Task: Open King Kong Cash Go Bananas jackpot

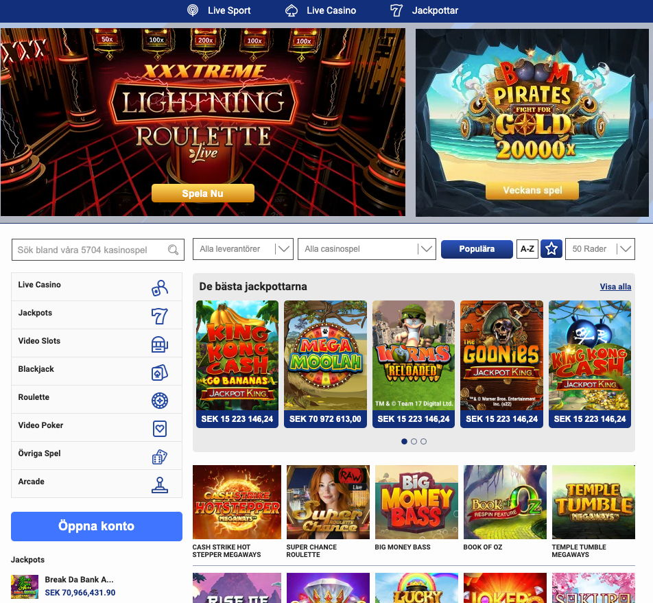Action: click(237, 364)
